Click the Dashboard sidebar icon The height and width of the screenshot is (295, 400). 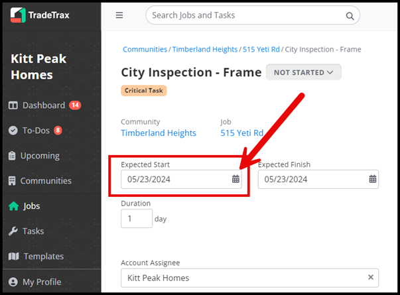tap(13, 105)
